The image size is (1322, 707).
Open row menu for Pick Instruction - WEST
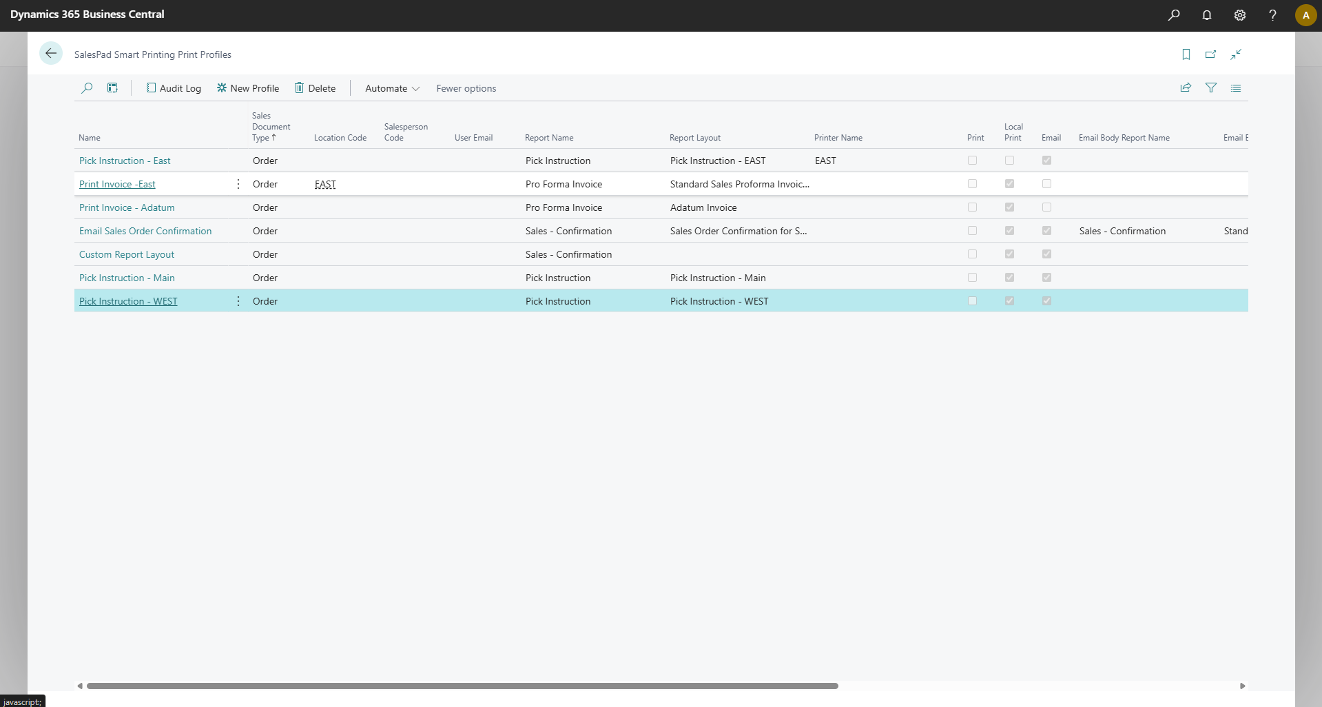click(x=238, y=301)
